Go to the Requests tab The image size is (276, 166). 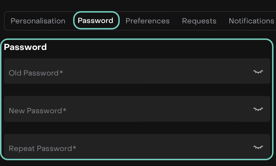pyautogui.click(x=199, y=21)
